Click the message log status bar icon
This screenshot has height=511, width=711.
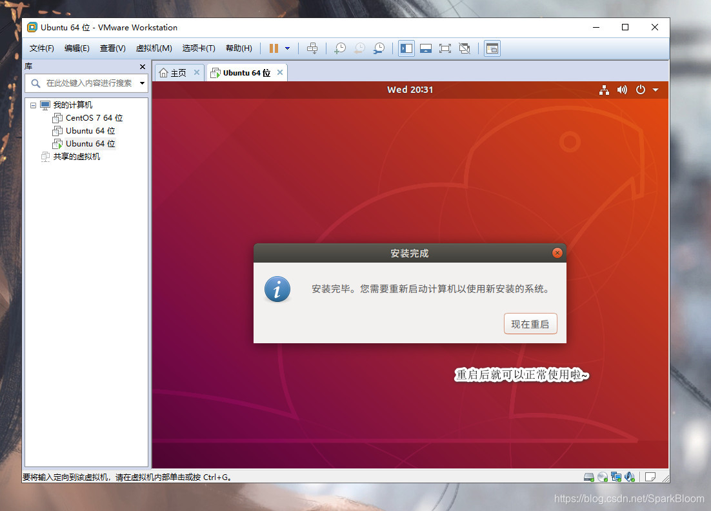point(650,477)
